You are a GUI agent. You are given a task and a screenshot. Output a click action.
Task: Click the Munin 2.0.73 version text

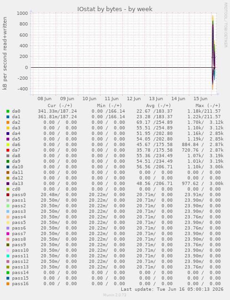click(115, 295)
